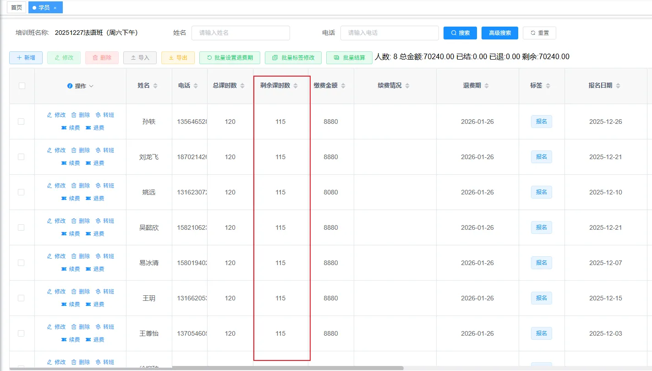This screenshot has width=652, height=371.
Task: Sort by 电话 column sort arrows
Action: point(196,86)
